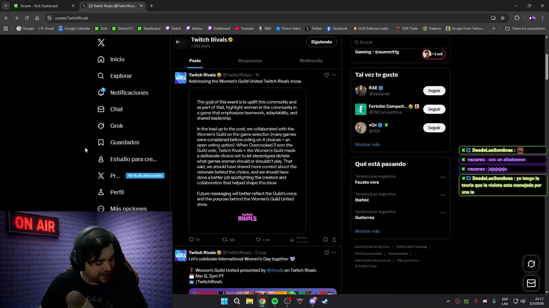The image size is (549, 308).
Task: Bookmark this page with star icon
Action: (x=503, y=18)
